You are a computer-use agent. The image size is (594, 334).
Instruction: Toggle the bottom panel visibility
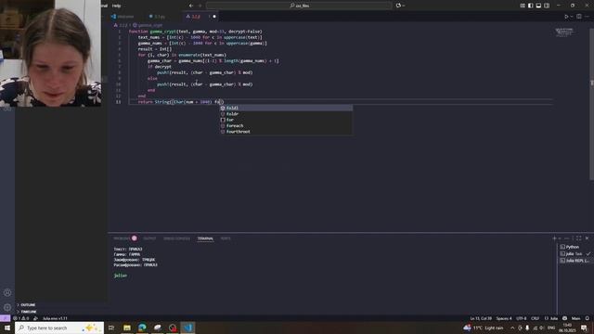538,6
